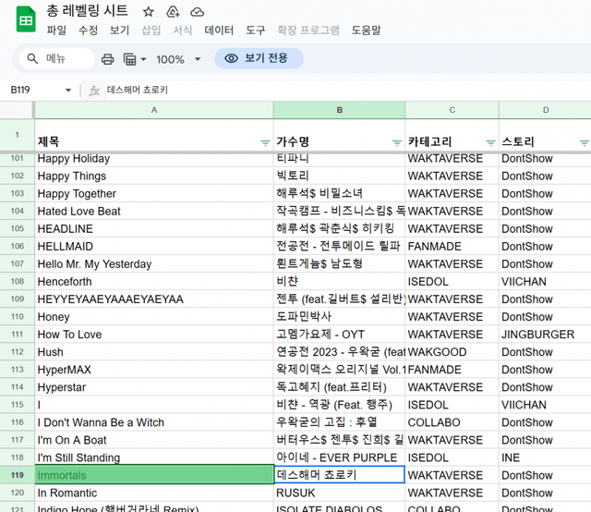Image resolution: width=591 pixels, height=512 pixels.
Task: Select row 110 header
Action: click(17, 317)
